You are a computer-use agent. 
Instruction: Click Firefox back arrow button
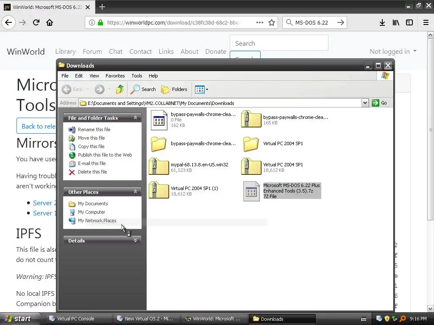click(8, 22)
